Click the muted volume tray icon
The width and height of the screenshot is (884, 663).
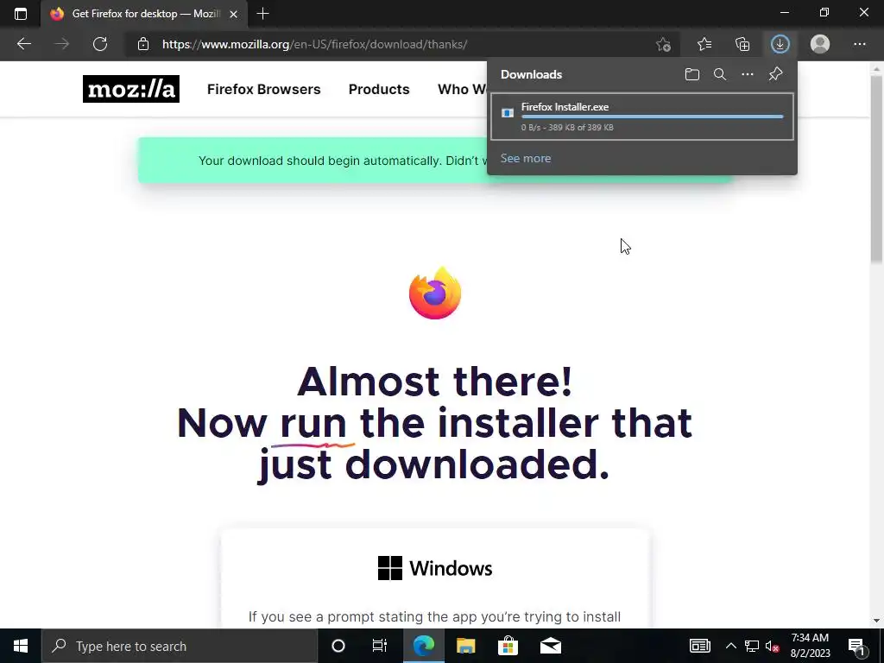coord(773,646)
